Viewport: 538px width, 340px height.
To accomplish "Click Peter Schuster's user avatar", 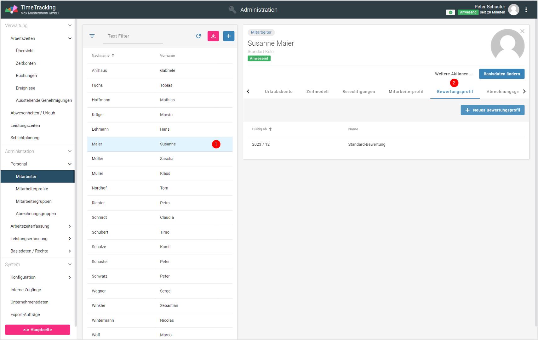I will click(x=513, y=10).
